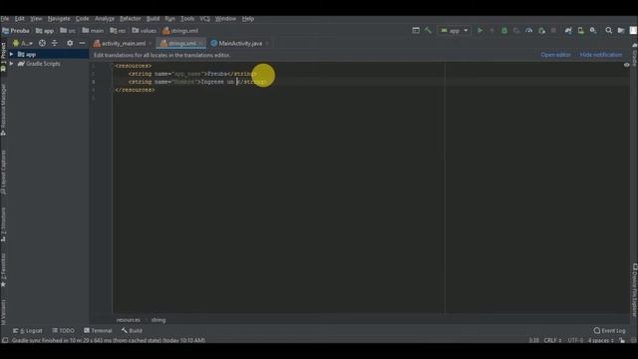The height and width of the screenshot is (359, 638).
Task: Open the AVD Manager device icon
Action: click(x=580, y=30)
